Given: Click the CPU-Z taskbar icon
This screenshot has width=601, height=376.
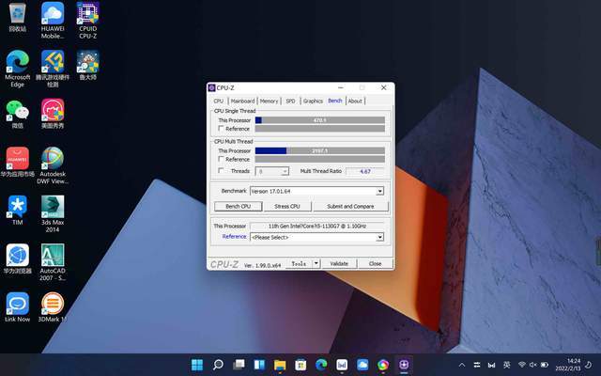Looking at the screenshot, I should click(x=404, y=365).
